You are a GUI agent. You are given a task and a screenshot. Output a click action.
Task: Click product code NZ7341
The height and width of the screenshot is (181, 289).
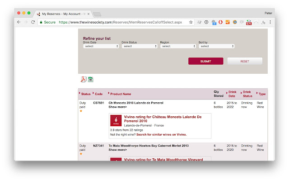[x=98, y=146]
